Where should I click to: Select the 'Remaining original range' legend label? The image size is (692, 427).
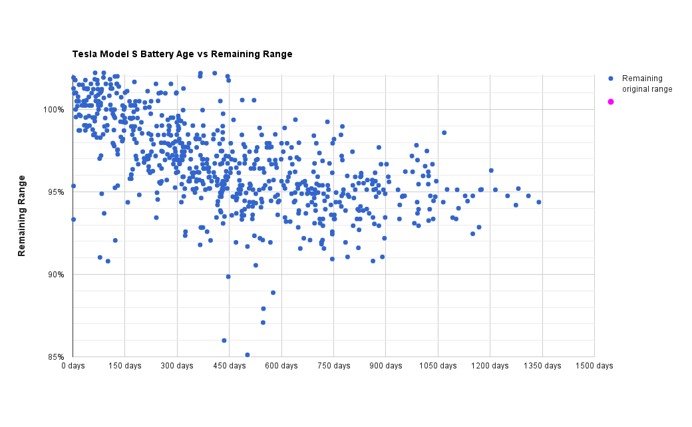[x=647, y=83]
